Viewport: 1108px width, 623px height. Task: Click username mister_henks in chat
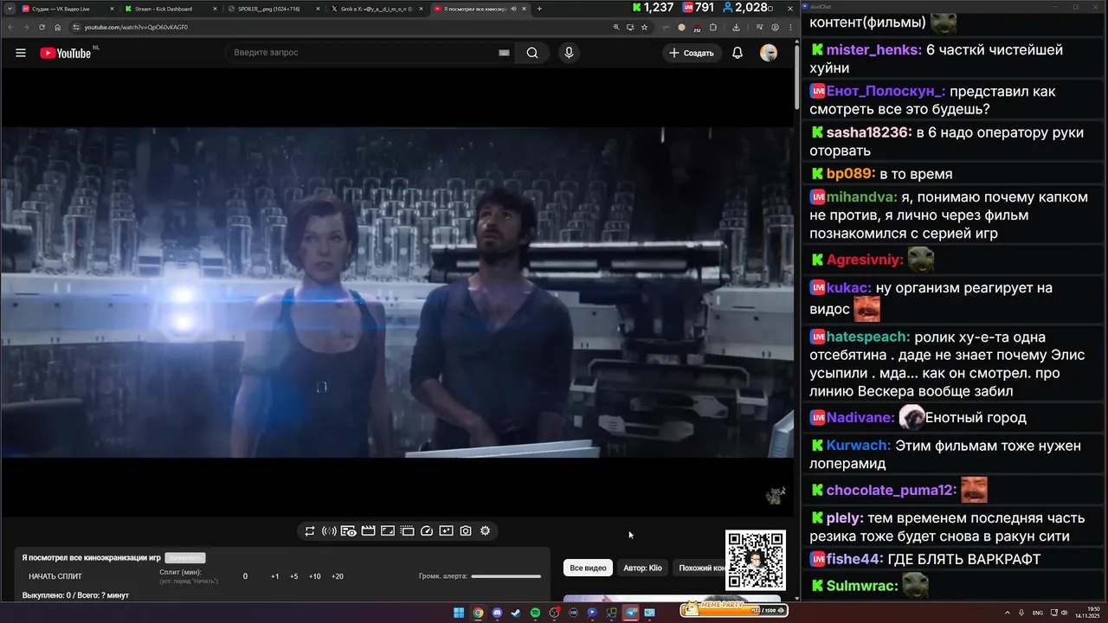(x=873, y=50)
